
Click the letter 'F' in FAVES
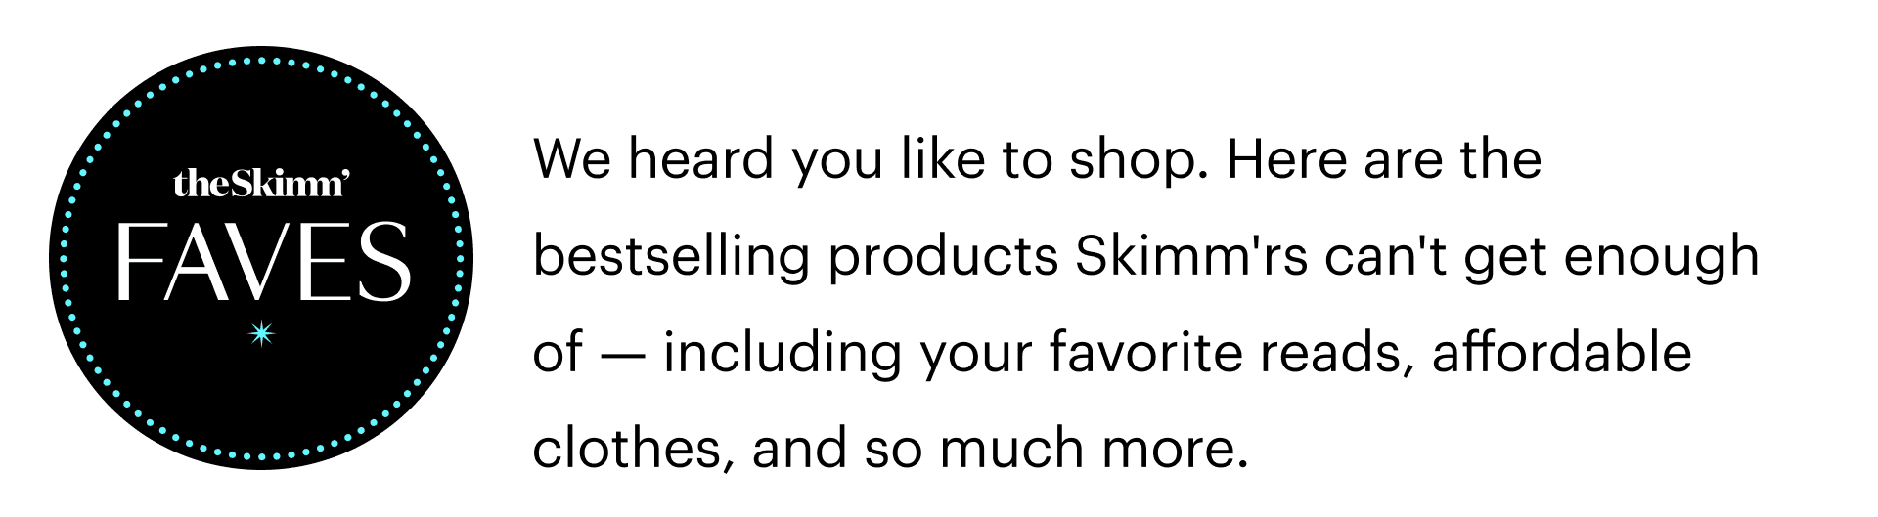[x=137, y=262]
